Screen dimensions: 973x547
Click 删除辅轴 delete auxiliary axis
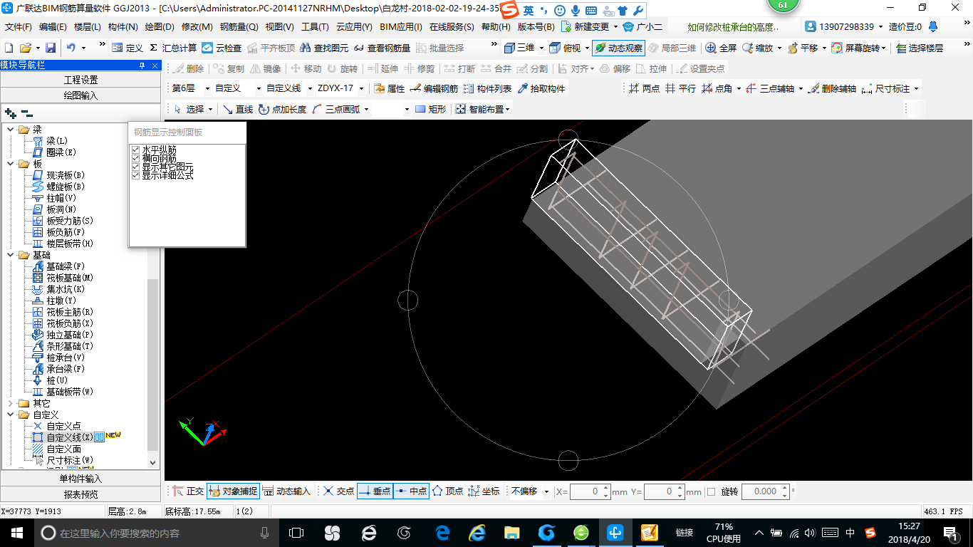(x=831, y=88)
